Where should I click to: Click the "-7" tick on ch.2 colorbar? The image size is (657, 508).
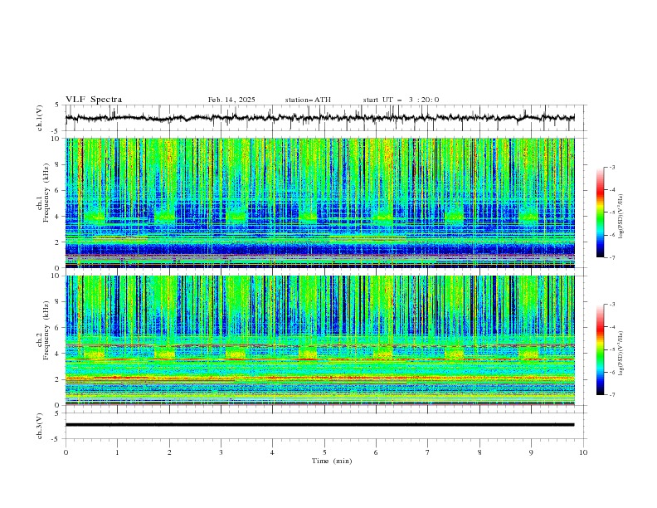click(x=611, y=395)
